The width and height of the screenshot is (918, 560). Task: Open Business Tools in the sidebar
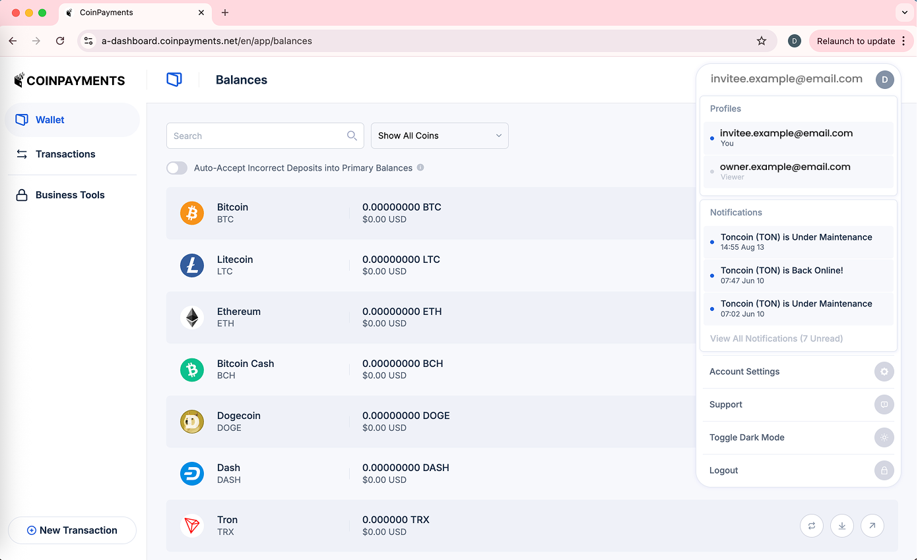pos(70,195)
